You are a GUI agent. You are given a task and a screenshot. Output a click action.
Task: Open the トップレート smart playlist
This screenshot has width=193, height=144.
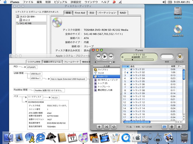106,87
